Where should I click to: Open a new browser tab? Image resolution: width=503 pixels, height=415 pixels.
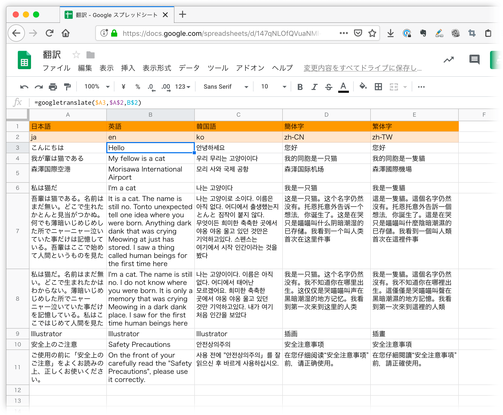click(x=182, y=14)
